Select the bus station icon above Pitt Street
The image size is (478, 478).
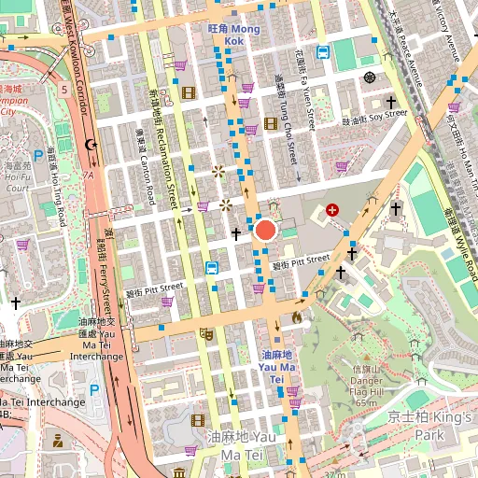(212, 268)
